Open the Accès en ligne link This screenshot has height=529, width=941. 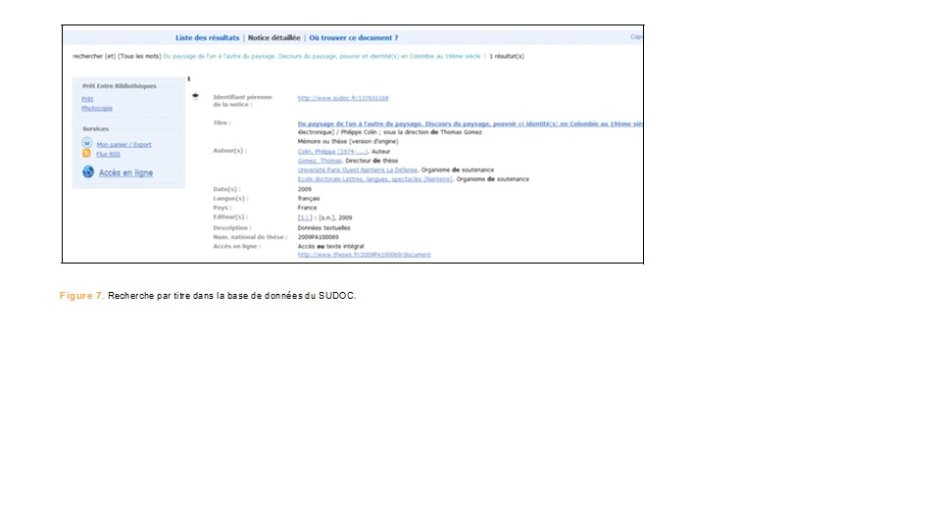click(126, 172)
